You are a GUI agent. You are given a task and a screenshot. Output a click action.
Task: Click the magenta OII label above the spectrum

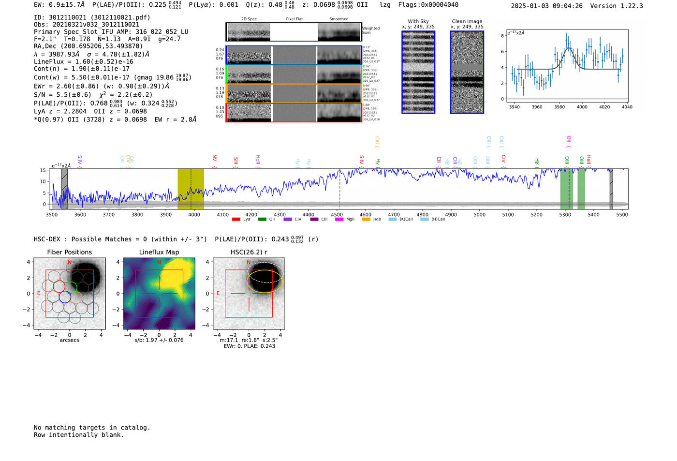click(x=569, y=141)
